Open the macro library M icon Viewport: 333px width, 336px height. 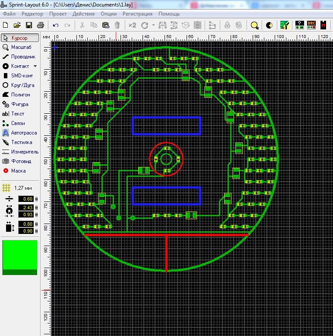click(323, 25)
